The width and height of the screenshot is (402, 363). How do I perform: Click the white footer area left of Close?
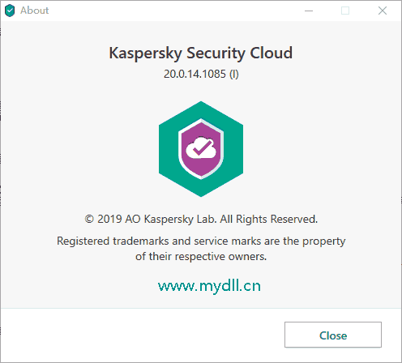tap(143, 335)
